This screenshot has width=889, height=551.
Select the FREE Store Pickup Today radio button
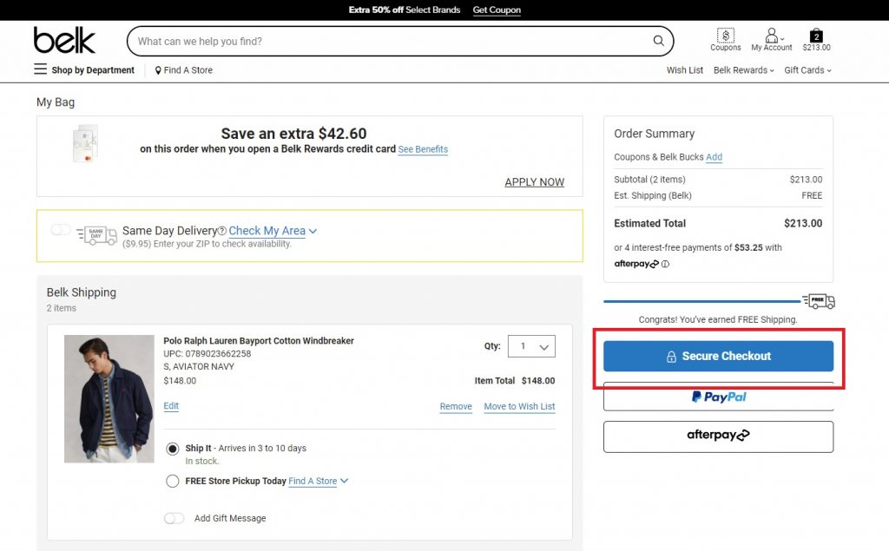pyautogui.click(x=173, y=481)
